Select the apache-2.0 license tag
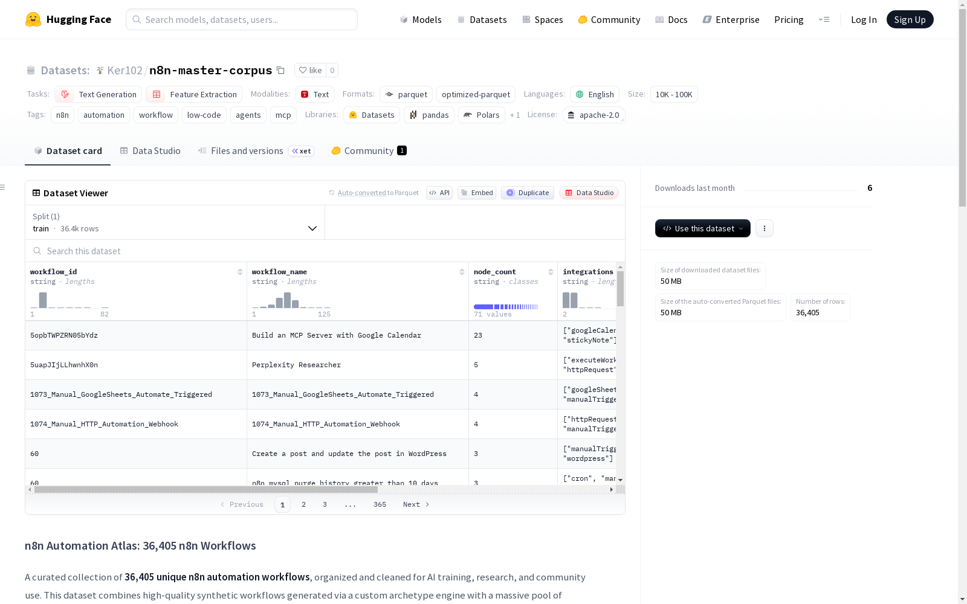Image resolution: width=967 pixels, height=604 pixels. 593,115
